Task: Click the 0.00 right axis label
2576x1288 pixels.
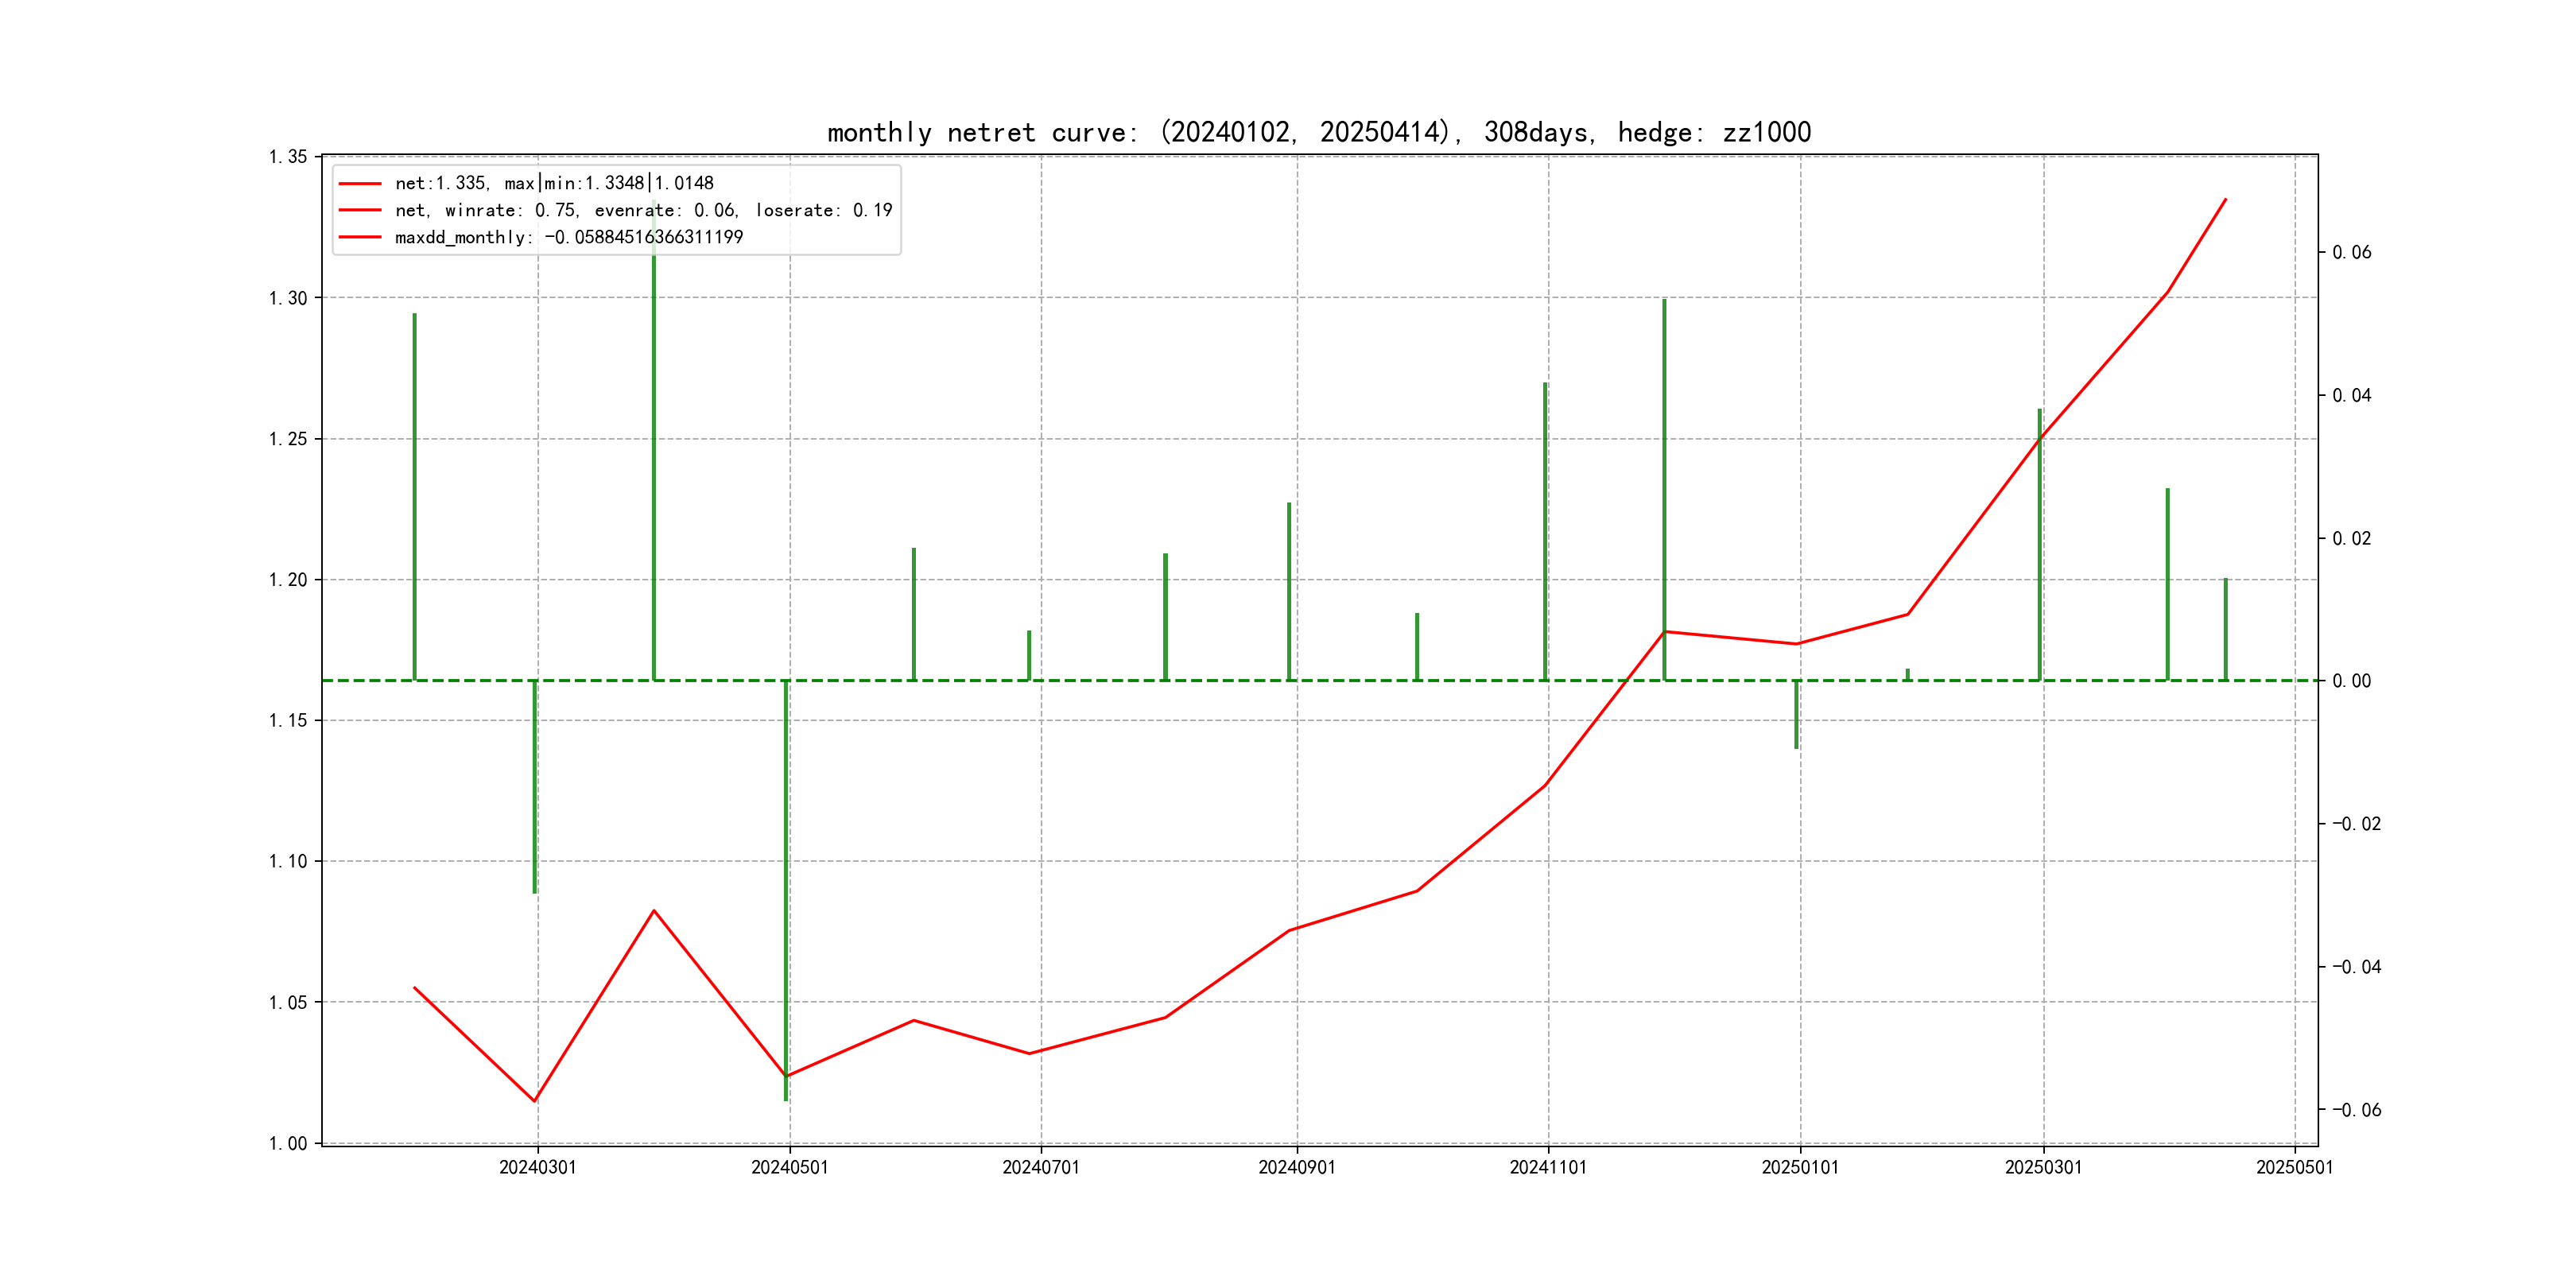Action: pyautogui.click(x=2351, y=681)
